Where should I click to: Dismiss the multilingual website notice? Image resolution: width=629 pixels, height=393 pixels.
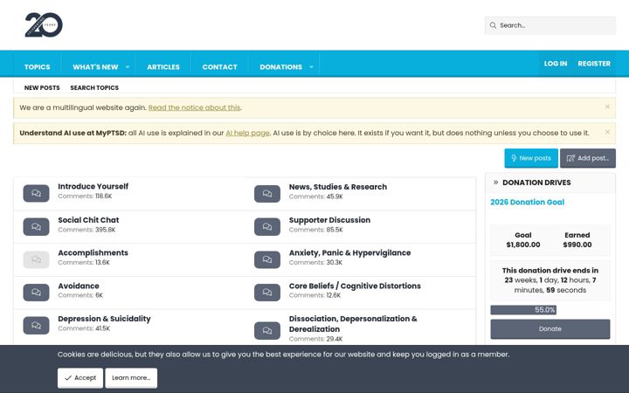point(607,107)
